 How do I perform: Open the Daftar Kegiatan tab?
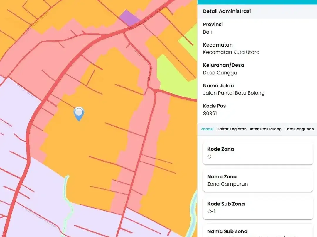tap(232, 129)
